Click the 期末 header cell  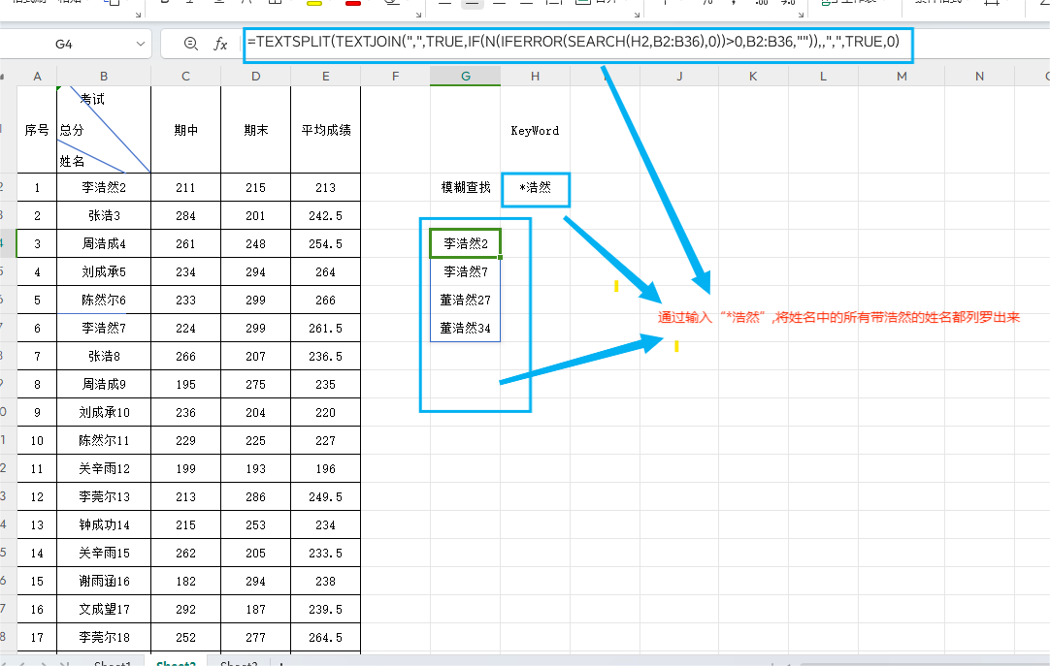click(x=256, y=130)
